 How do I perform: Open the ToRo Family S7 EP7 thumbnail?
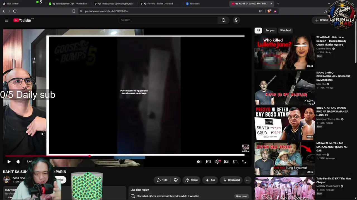[284, 188]
